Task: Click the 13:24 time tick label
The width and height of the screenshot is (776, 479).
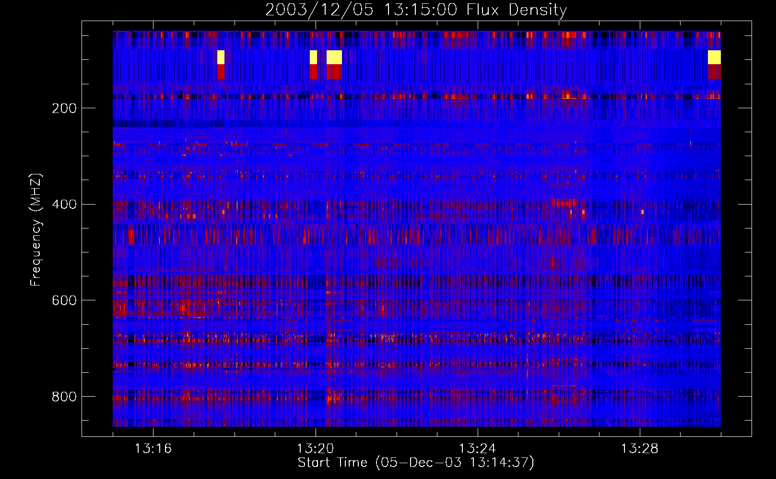Action: tap(477, 449)
